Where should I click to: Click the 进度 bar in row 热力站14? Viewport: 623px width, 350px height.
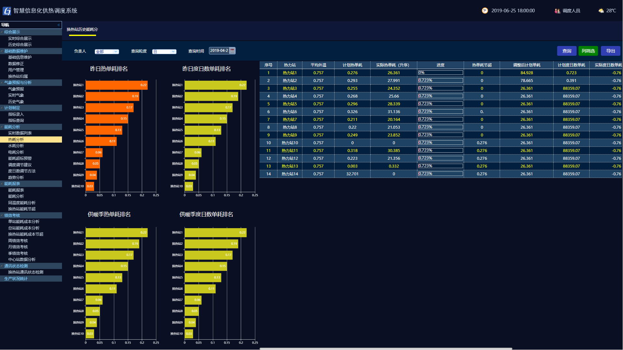pos(440,174)
